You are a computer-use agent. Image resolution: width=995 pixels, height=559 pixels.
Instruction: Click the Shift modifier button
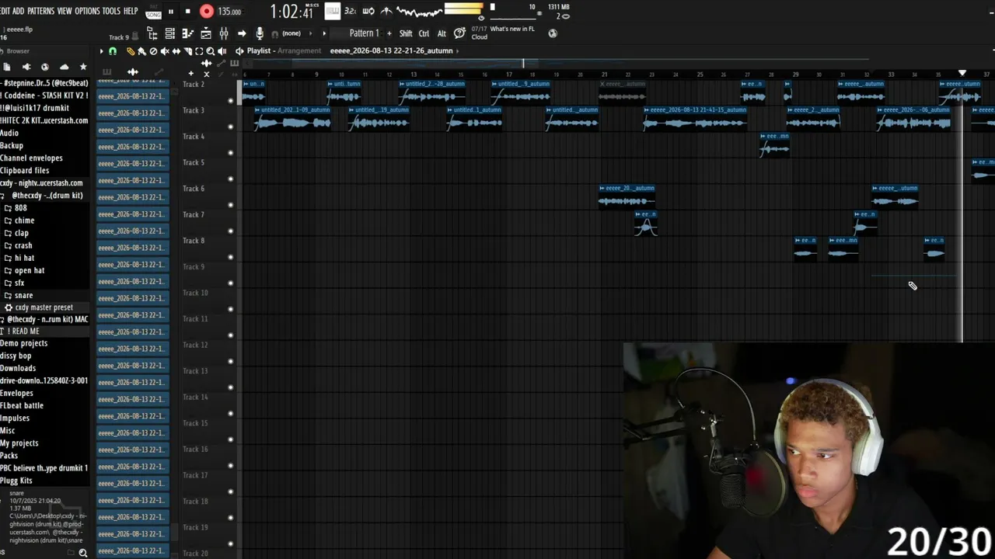pos(406,33)
